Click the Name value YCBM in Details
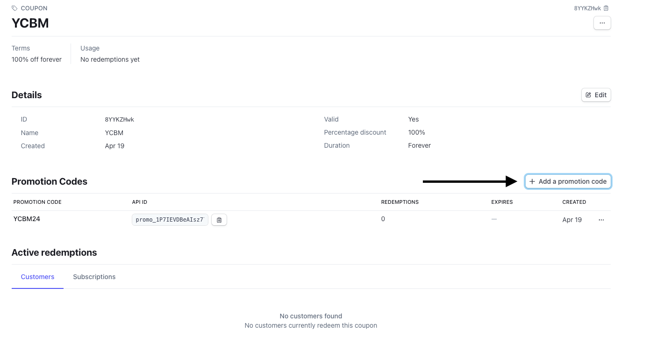649x345 pixels. pos(114,133)
